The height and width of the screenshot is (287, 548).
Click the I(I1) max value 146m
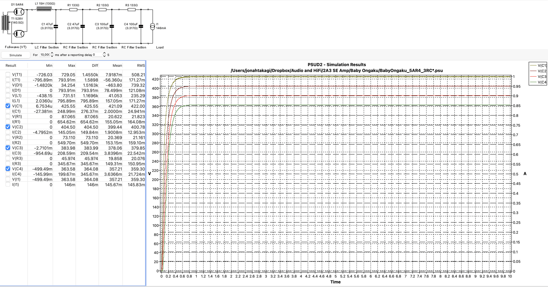(70, 185)
